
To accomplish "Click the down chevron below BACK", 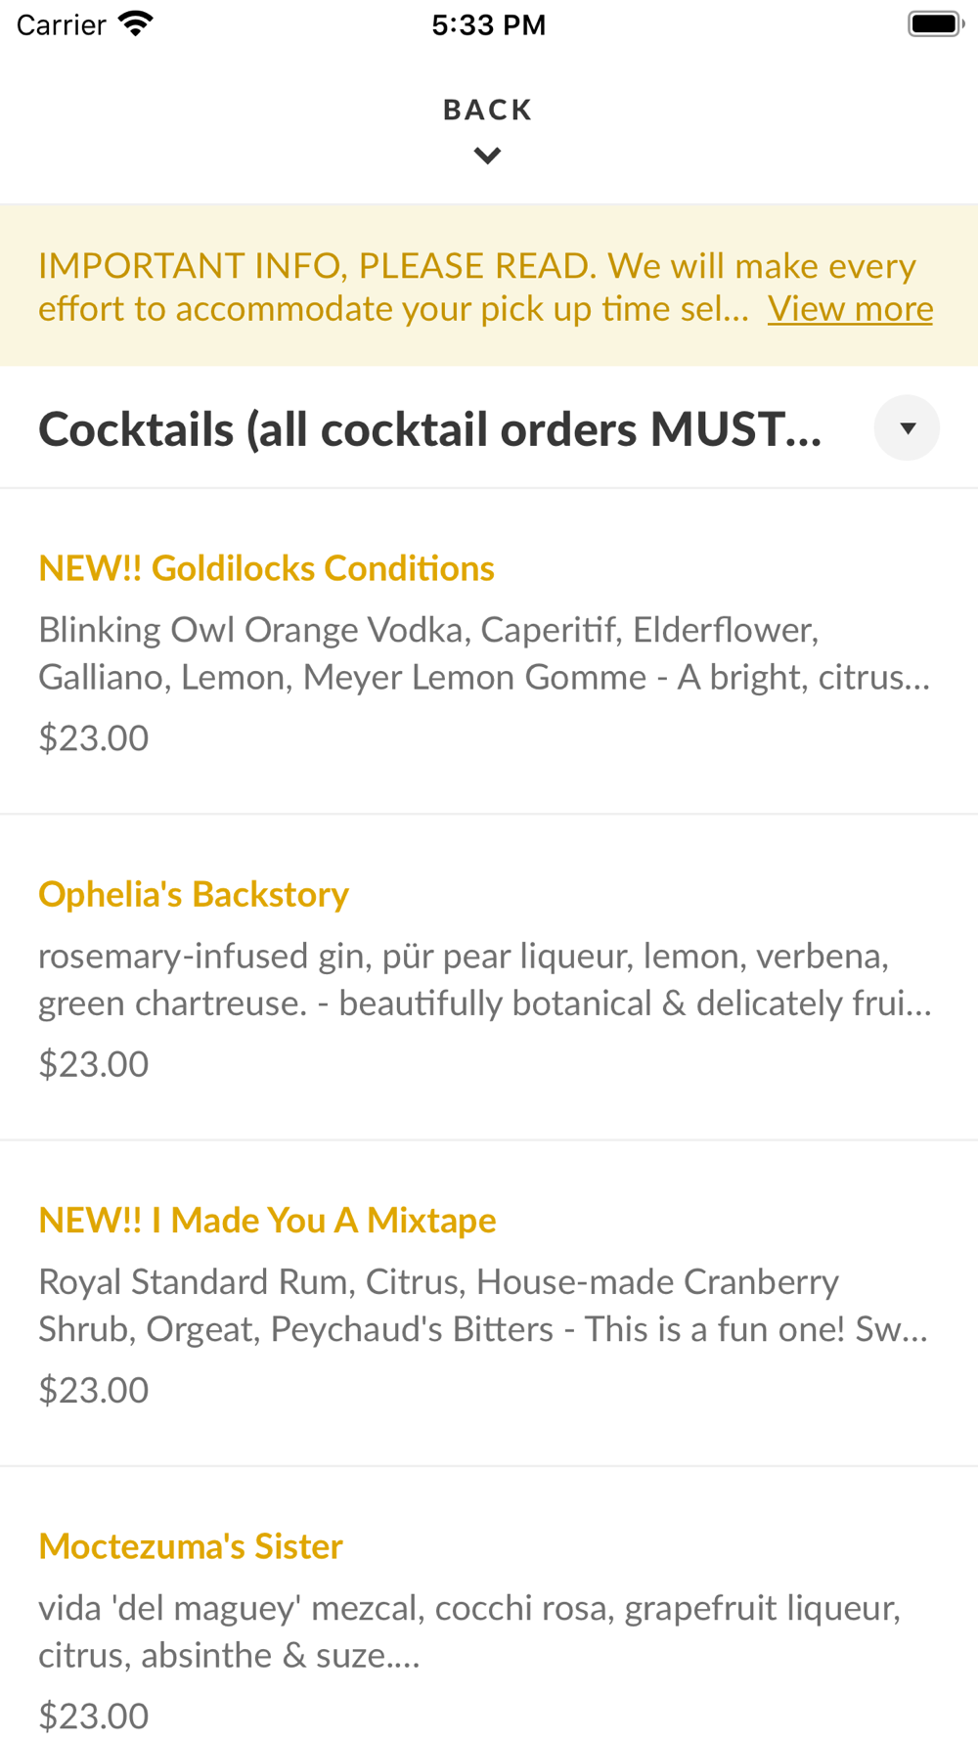I will click(488, 156).
